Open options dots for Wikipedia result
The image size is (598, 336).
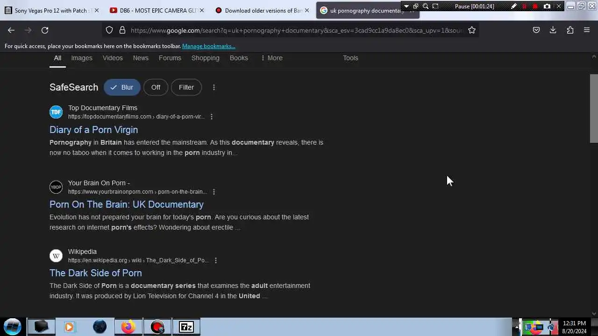click(216, 260)
